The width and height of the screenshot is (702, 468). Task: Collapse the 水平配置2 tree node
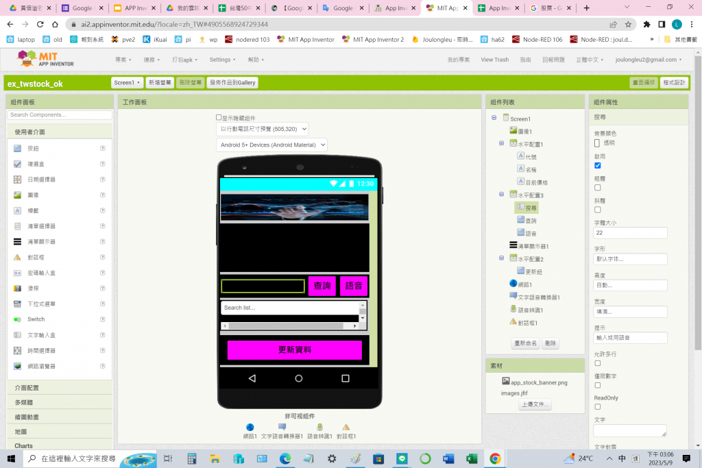tap(501, 258)
